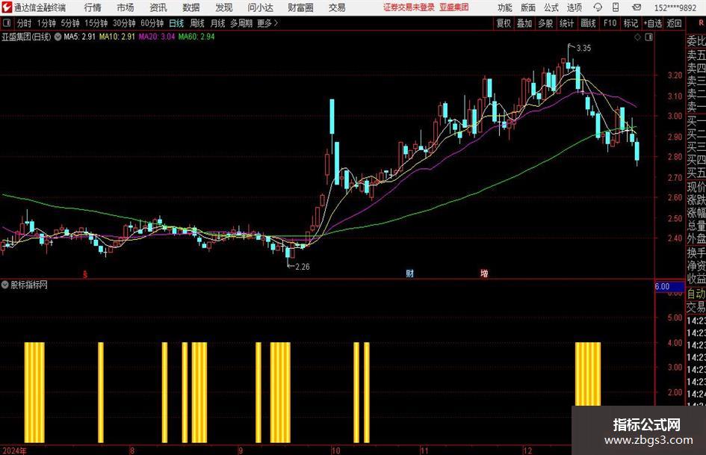
Task: Open the 问小达 menu
Action: [260, 7]
